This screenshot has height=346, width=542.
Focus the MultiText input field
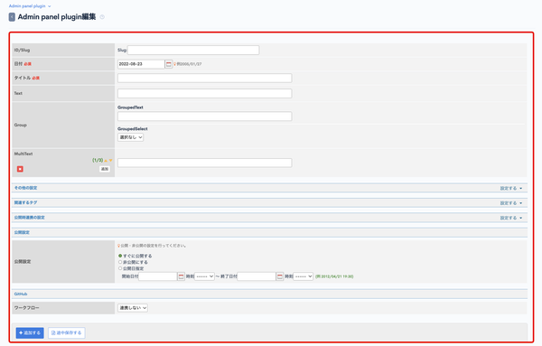pyautogui.click(x=205, y=163)
